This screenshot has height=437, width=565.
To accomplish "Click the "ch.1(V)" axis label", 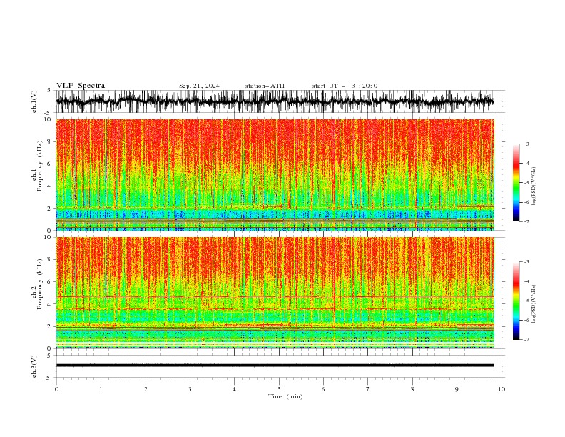I will point(34,101).
